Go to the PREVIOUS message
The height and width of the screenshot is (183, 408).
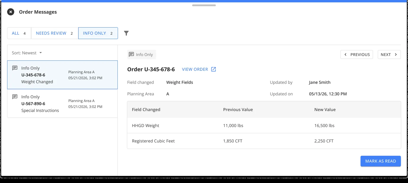click(x=357, y=54)
